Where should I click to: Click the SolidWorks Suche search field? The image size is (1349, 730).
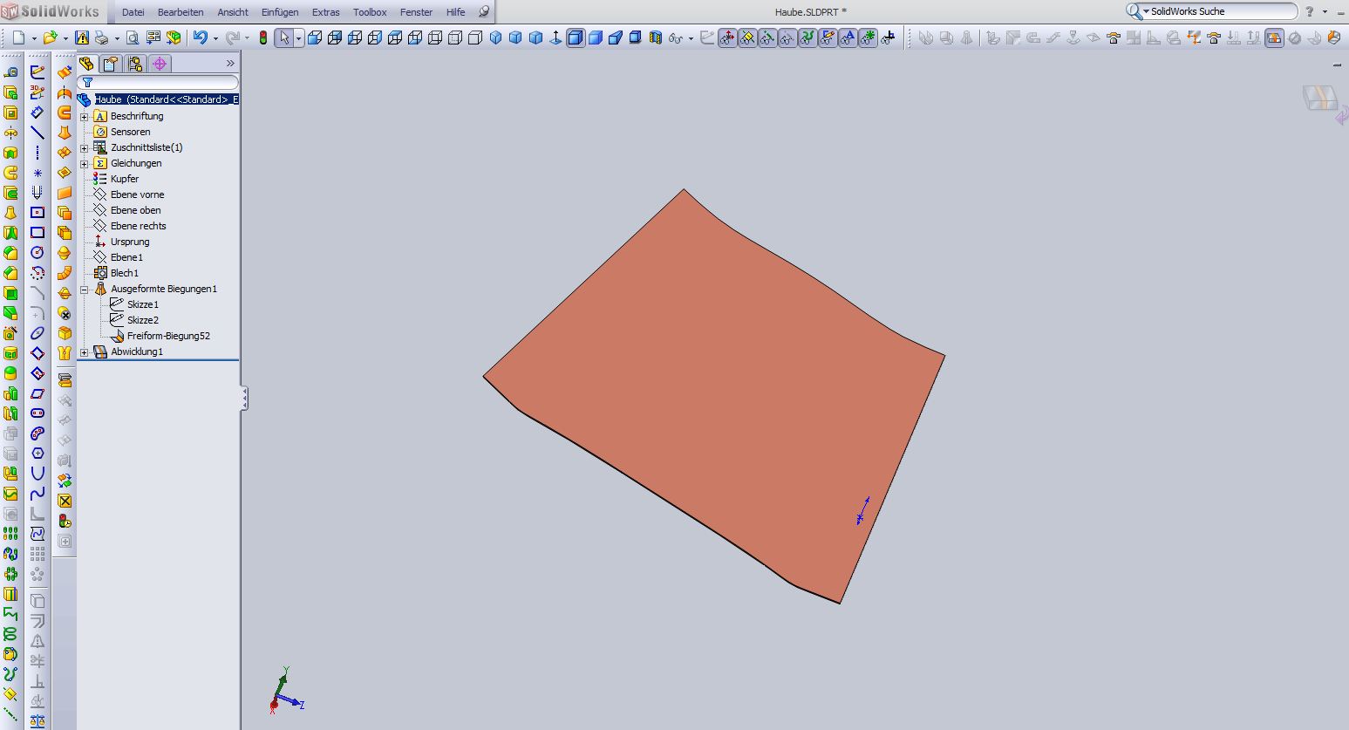click(1223, 12)
